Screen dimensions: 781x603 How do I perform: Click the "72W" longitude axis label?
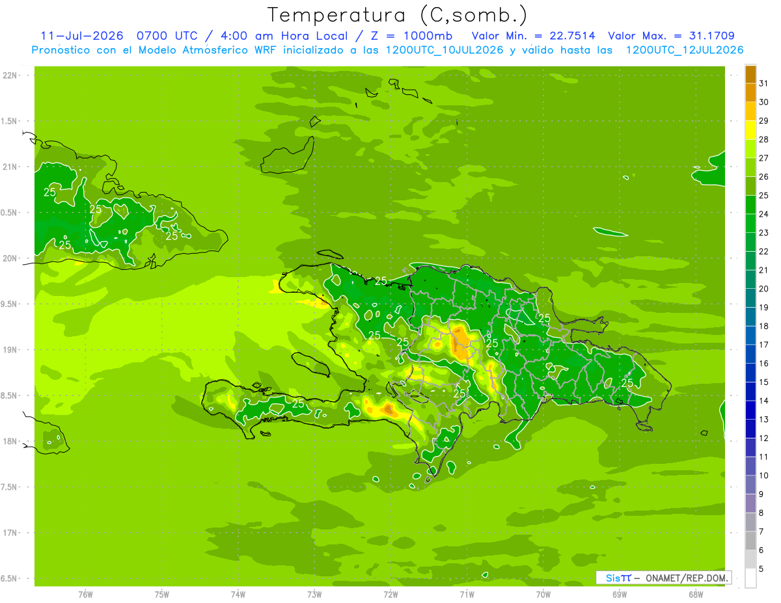click(x=390, y=594)
